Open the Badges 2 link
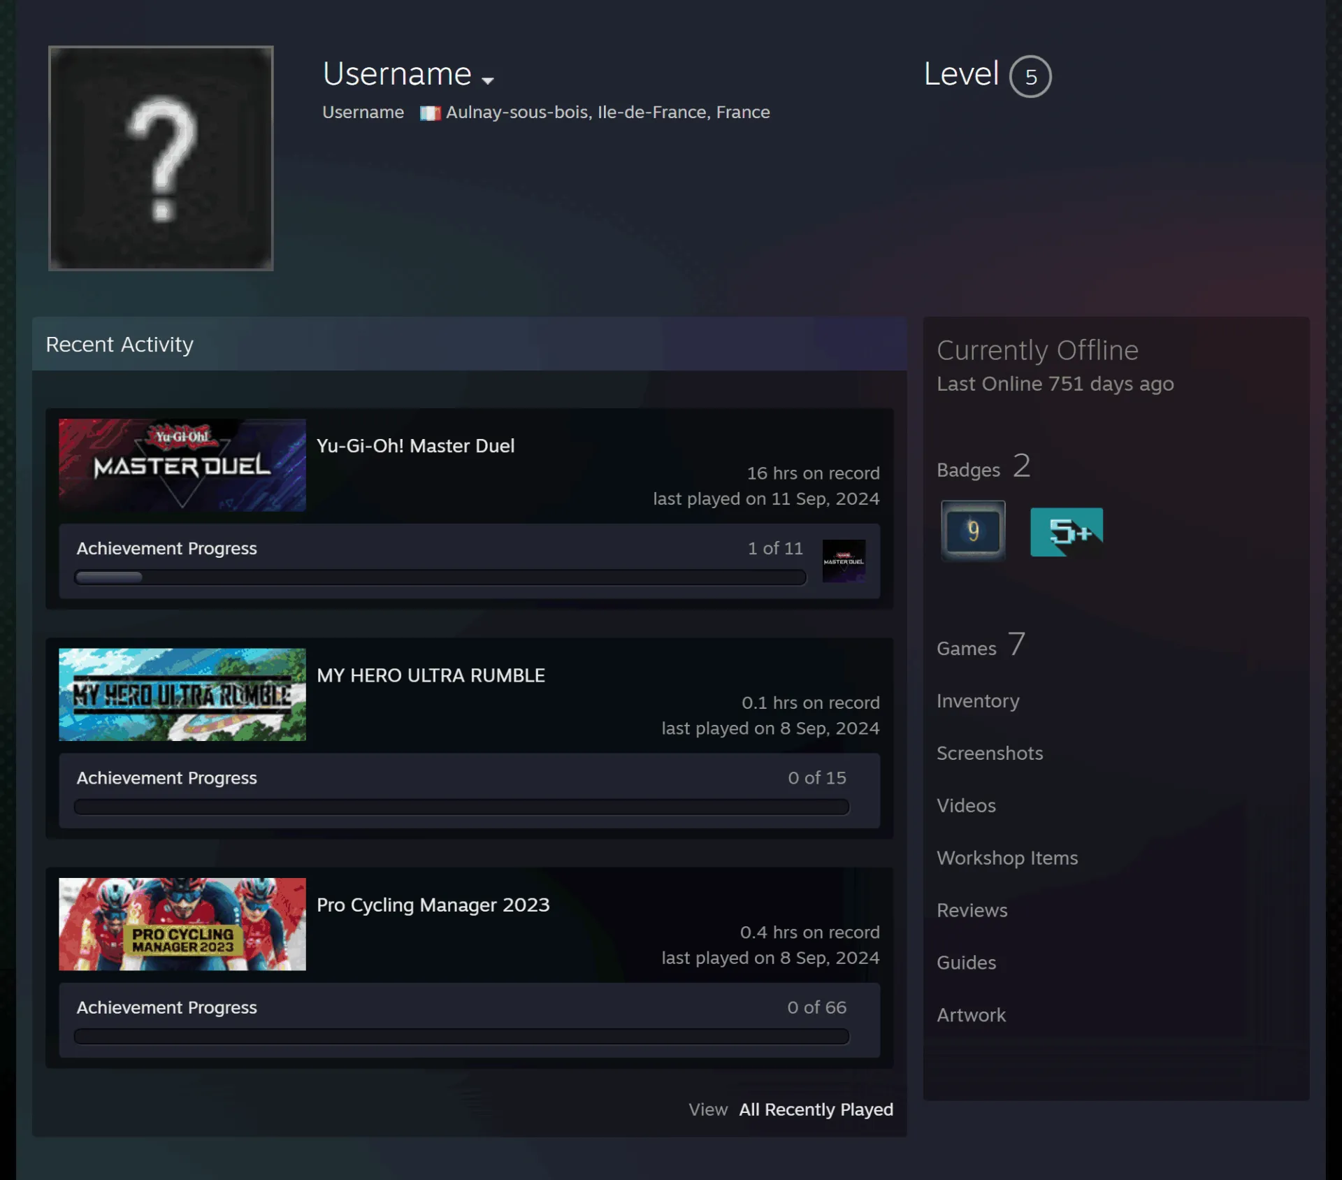This screenshot has width=1342, height=1180. [983, 466]
